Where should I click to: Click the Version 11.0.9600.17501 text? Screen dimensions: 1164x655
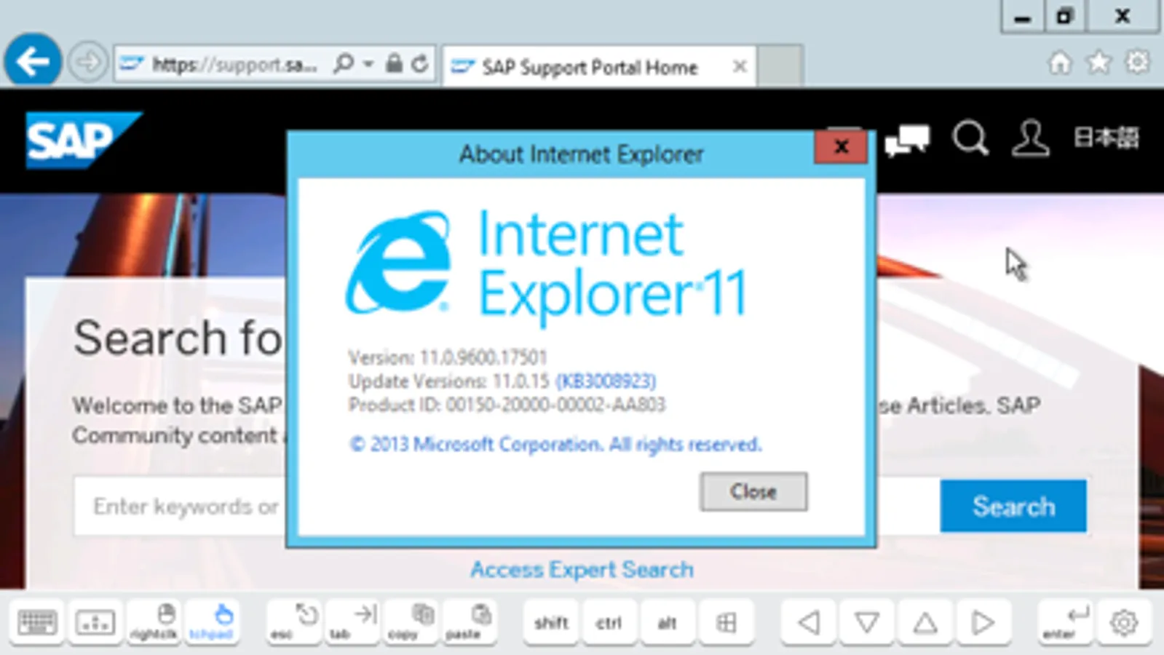[448, 357]
